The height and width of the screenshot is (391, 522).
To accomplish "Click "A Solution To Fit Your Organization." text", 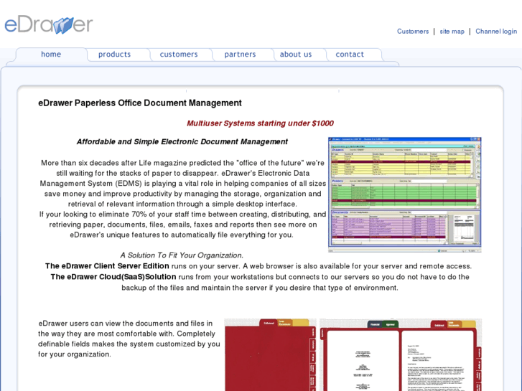I will (x=182, y=255).
